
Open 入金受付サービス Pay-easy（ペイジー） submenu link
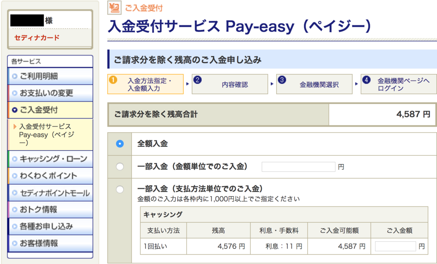(x=46, y=135)
